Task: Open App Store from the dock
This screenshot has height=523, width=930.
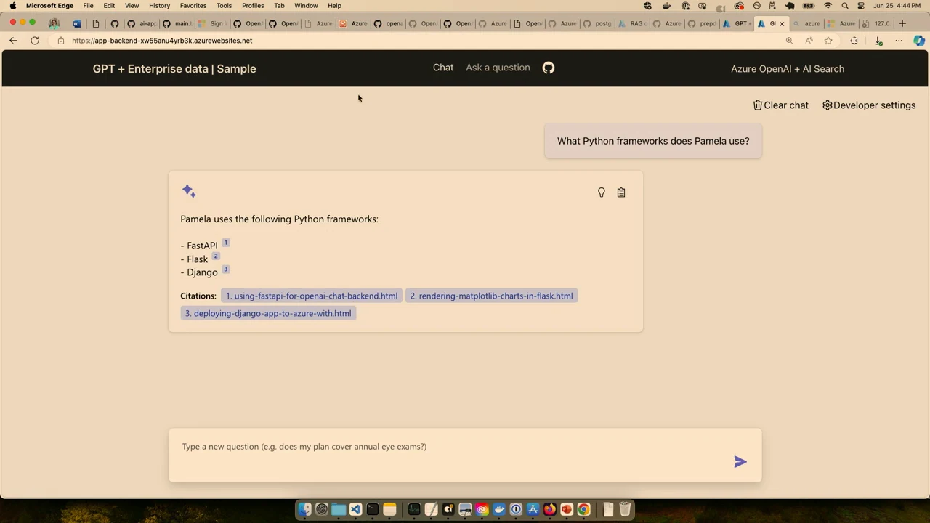Action: pyautogui.click(x=533, y=509)
